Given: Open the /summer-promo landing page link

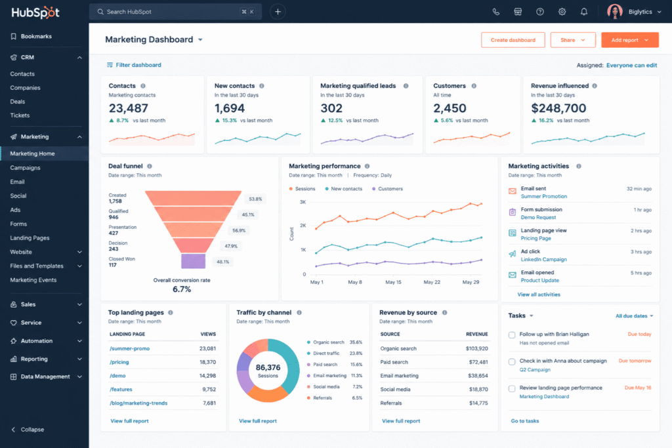Looking at the screenshot, I should [x=129, y=349].
